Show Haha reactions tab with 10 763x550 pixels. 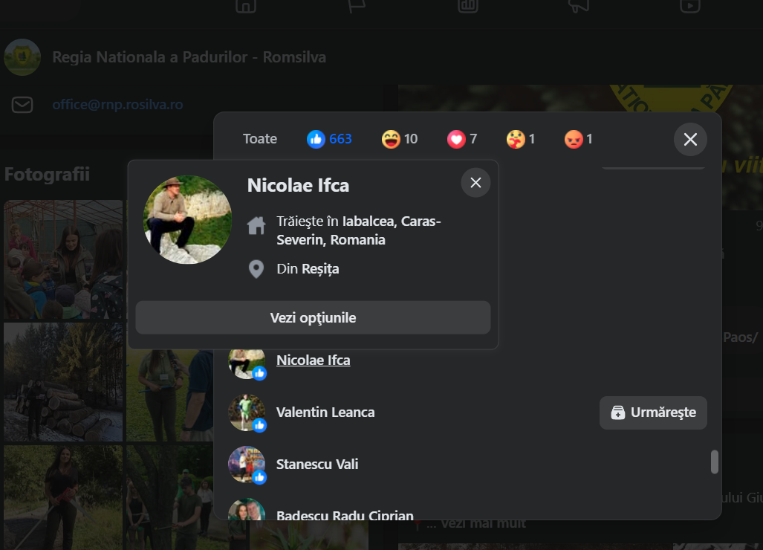(400, 139)
